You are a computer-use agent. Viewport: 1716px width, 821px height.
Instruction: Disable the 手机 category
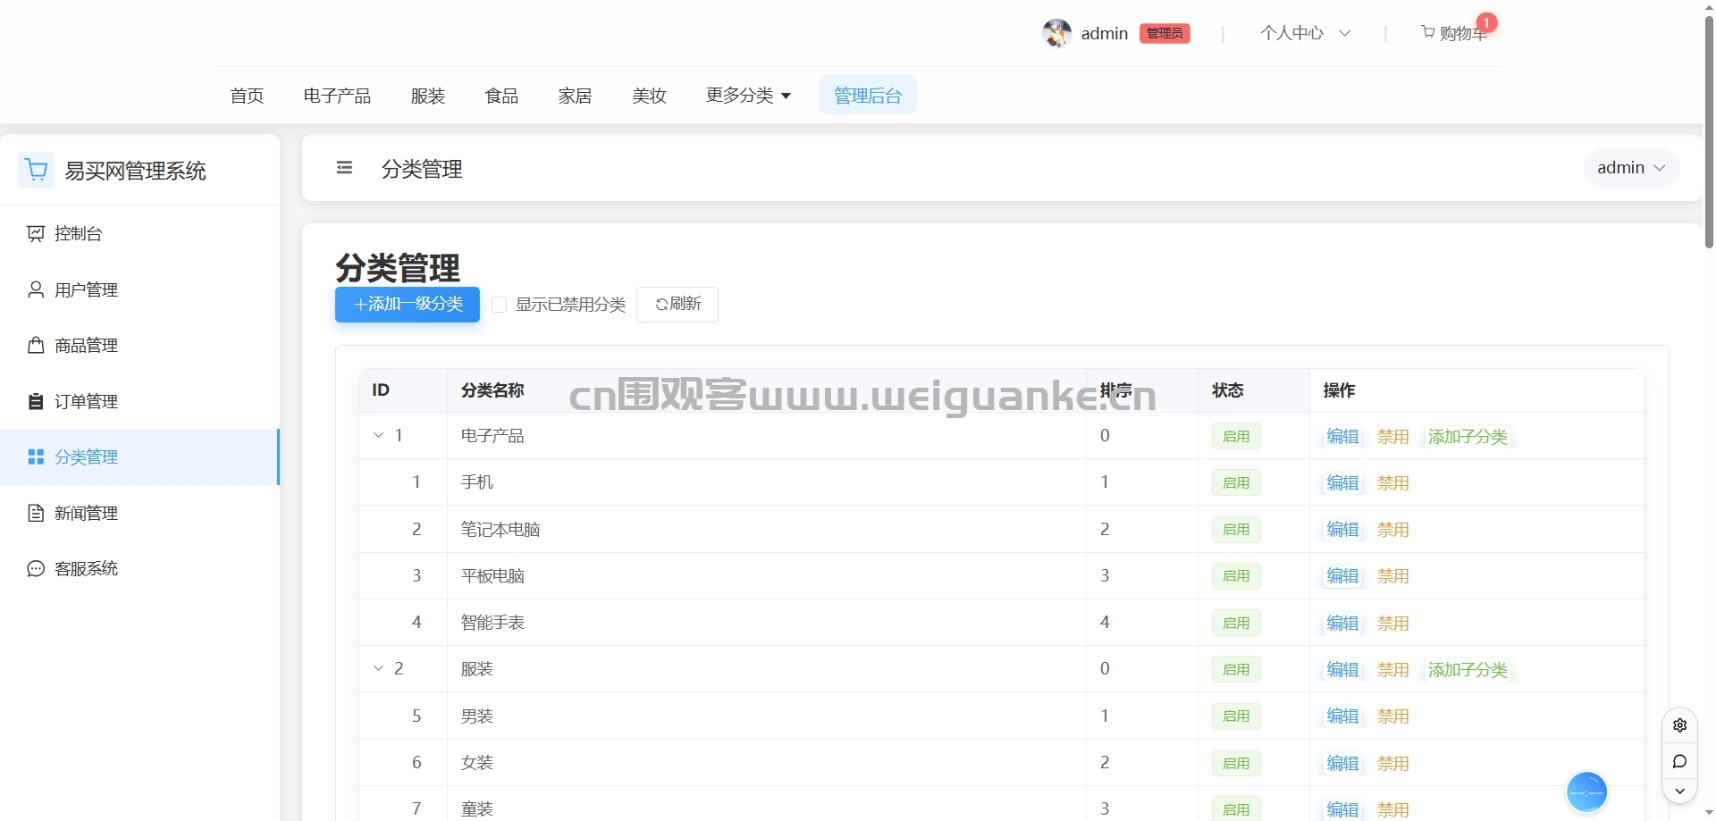click(1392, 482)
